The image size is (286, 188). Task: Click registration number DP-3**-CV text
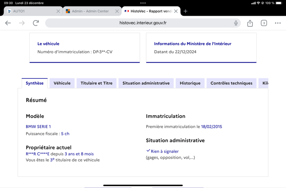coord(103,52)
